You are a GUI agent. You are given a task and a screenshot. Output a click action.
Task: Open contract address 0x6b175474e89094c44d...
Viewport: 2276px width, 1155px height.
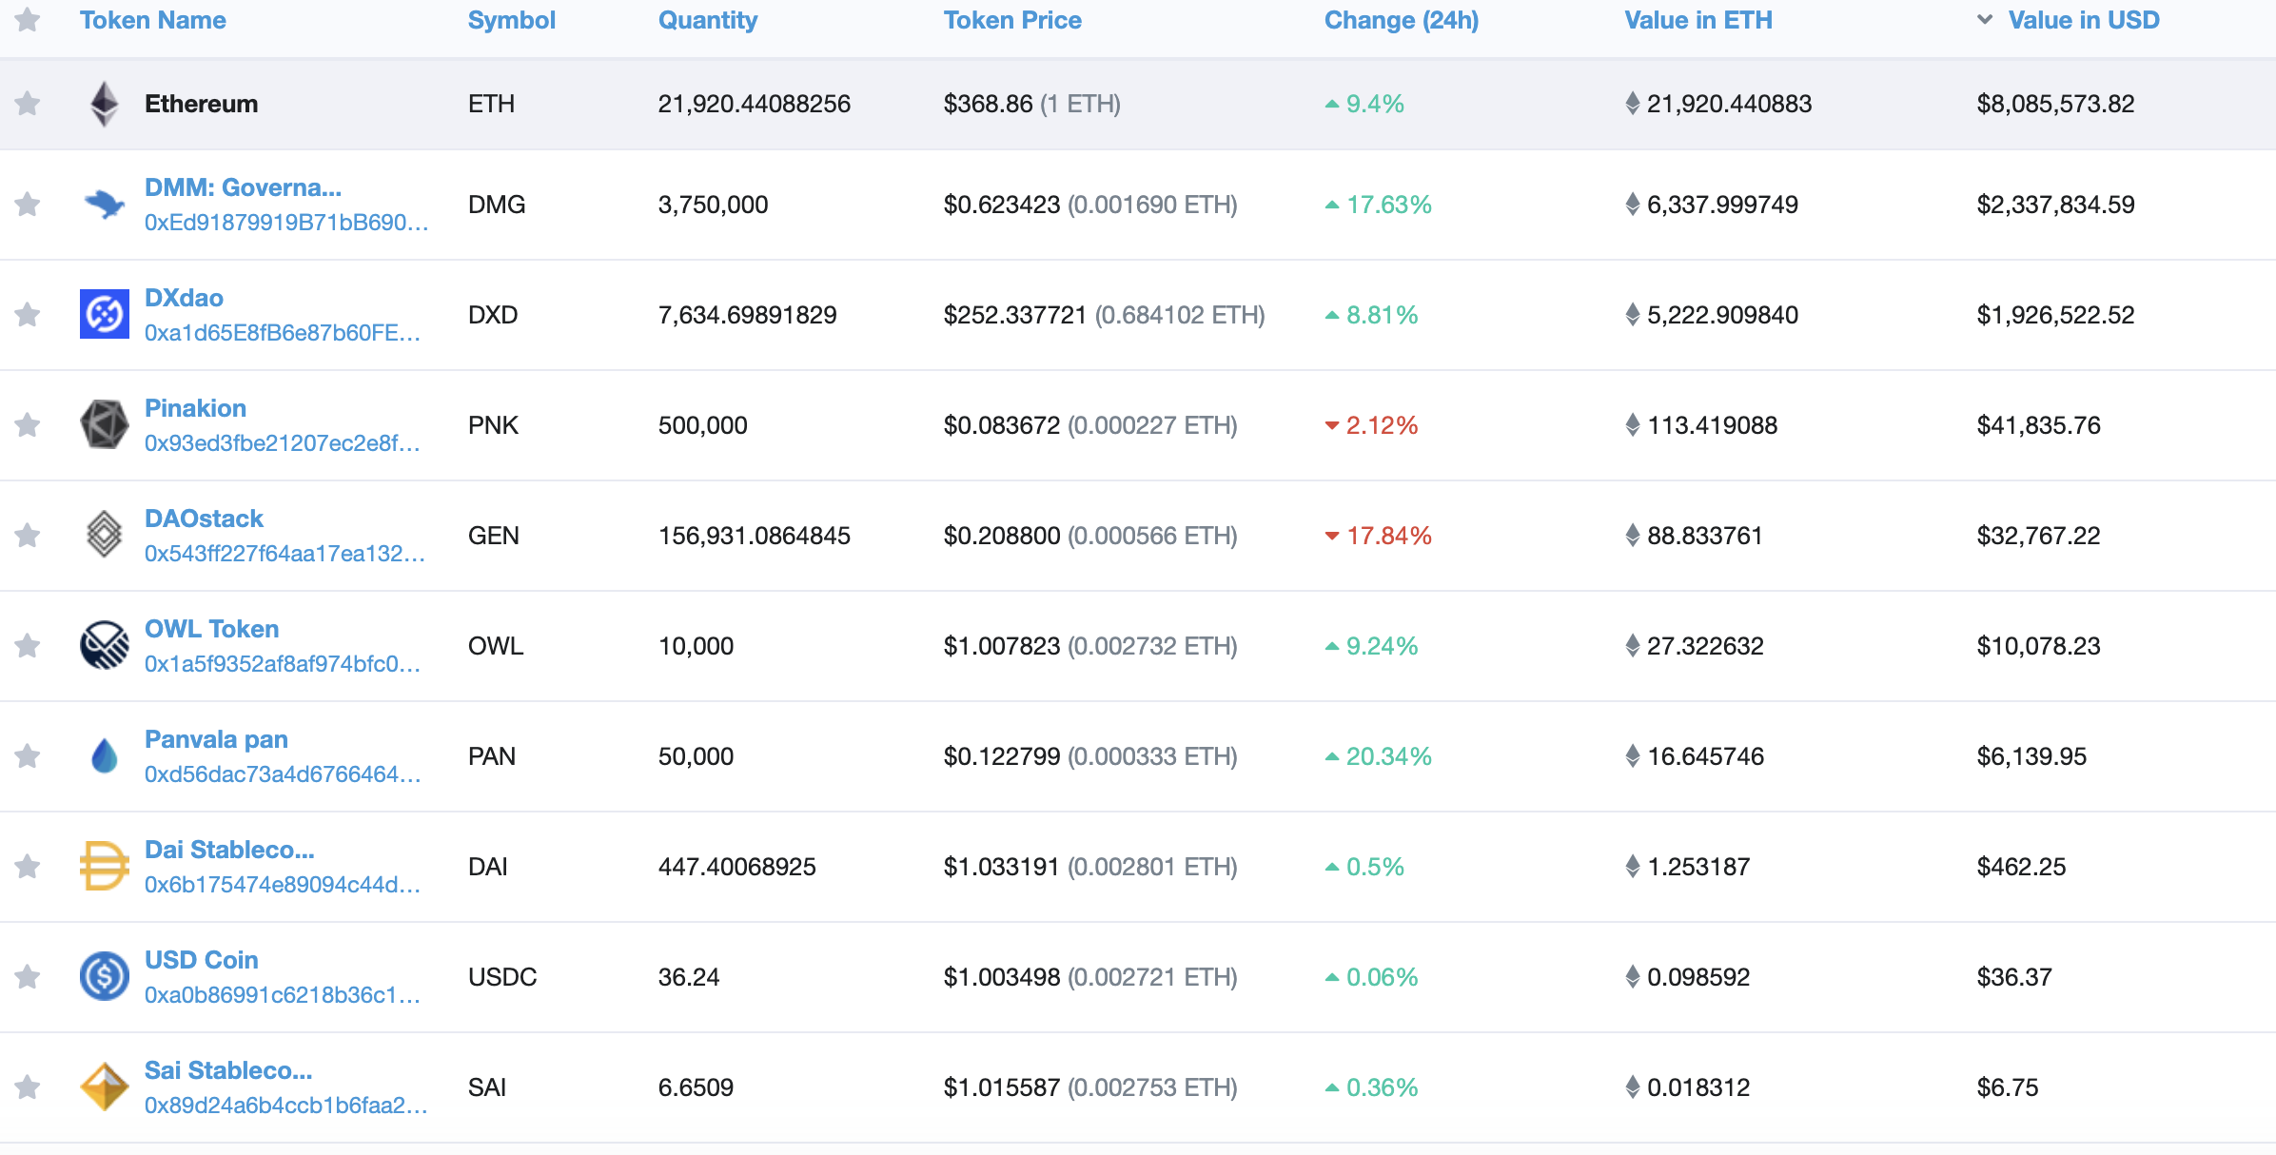point(283,885)
